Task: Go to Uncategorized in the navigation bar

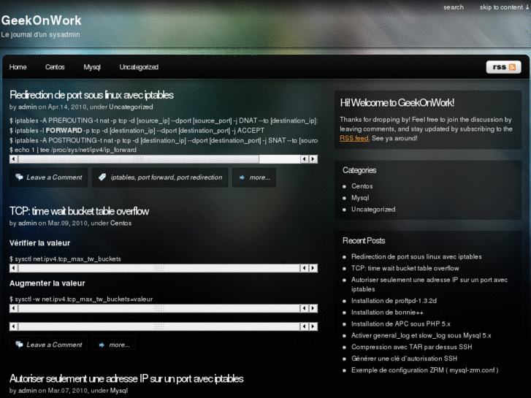Action: tap(139, 67)
